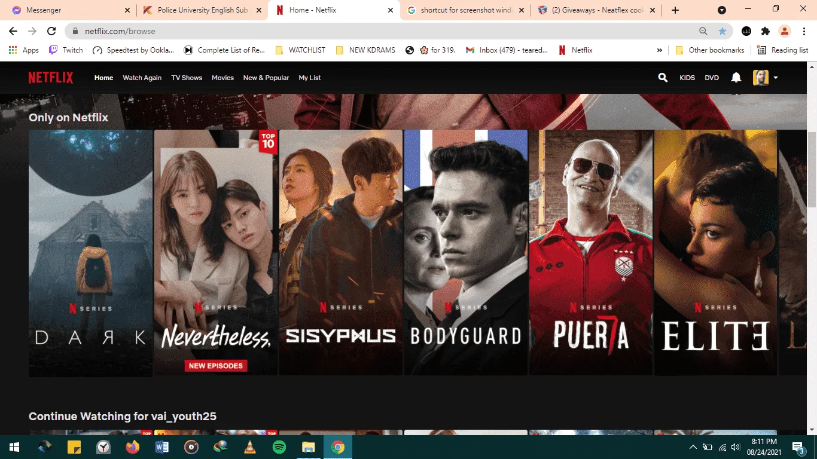
Task: Open the WATCHLIST bookmark folder
Action: point(300,50)
